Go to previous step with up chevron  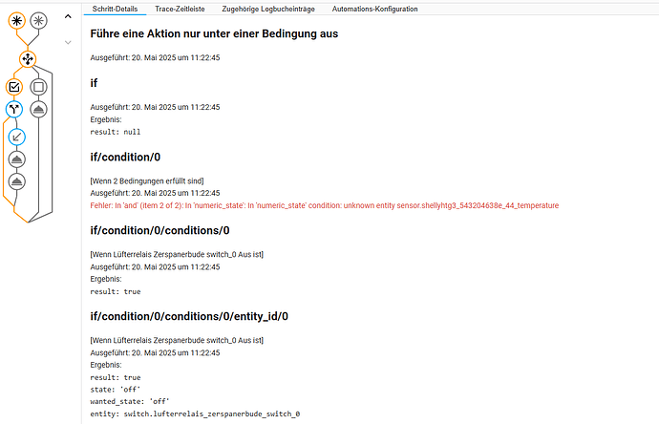click(67, 17)
